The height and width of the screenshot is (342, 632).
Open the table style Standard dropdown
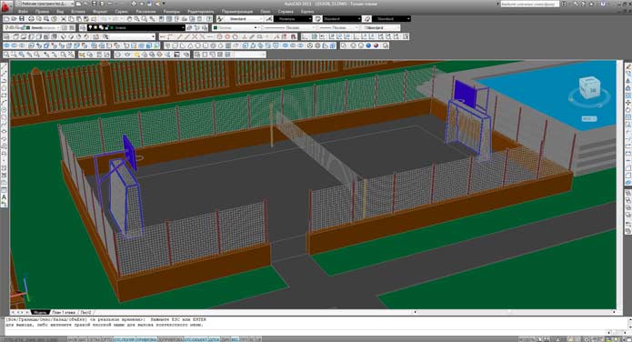point(342,19)
